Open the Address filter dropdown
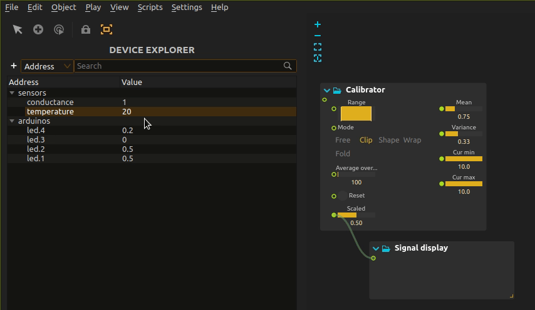Viewport: 535px width, 310px height. 47,66
